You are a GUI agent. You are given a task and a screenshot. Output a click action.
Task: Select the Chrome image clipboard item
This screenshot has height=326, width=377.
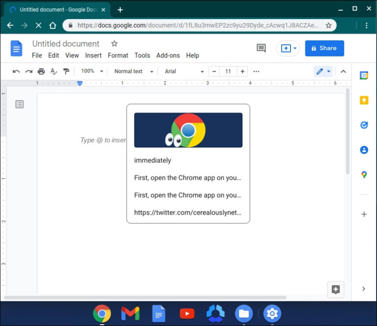coord(188,130)
